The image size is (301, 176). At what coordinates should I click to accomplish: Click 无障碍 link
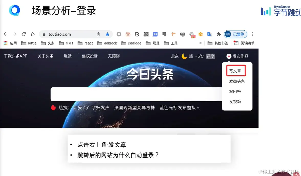tap(114, 56)
